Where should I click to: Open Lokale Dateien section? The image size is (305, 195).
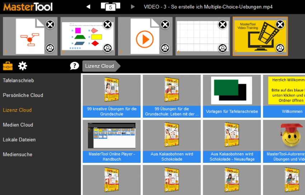[x=19, y=140]
